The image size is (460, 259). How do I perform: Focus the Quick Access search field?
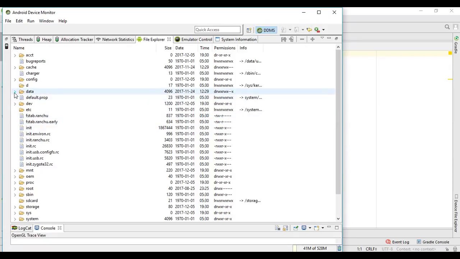click(x=217, y=30)
